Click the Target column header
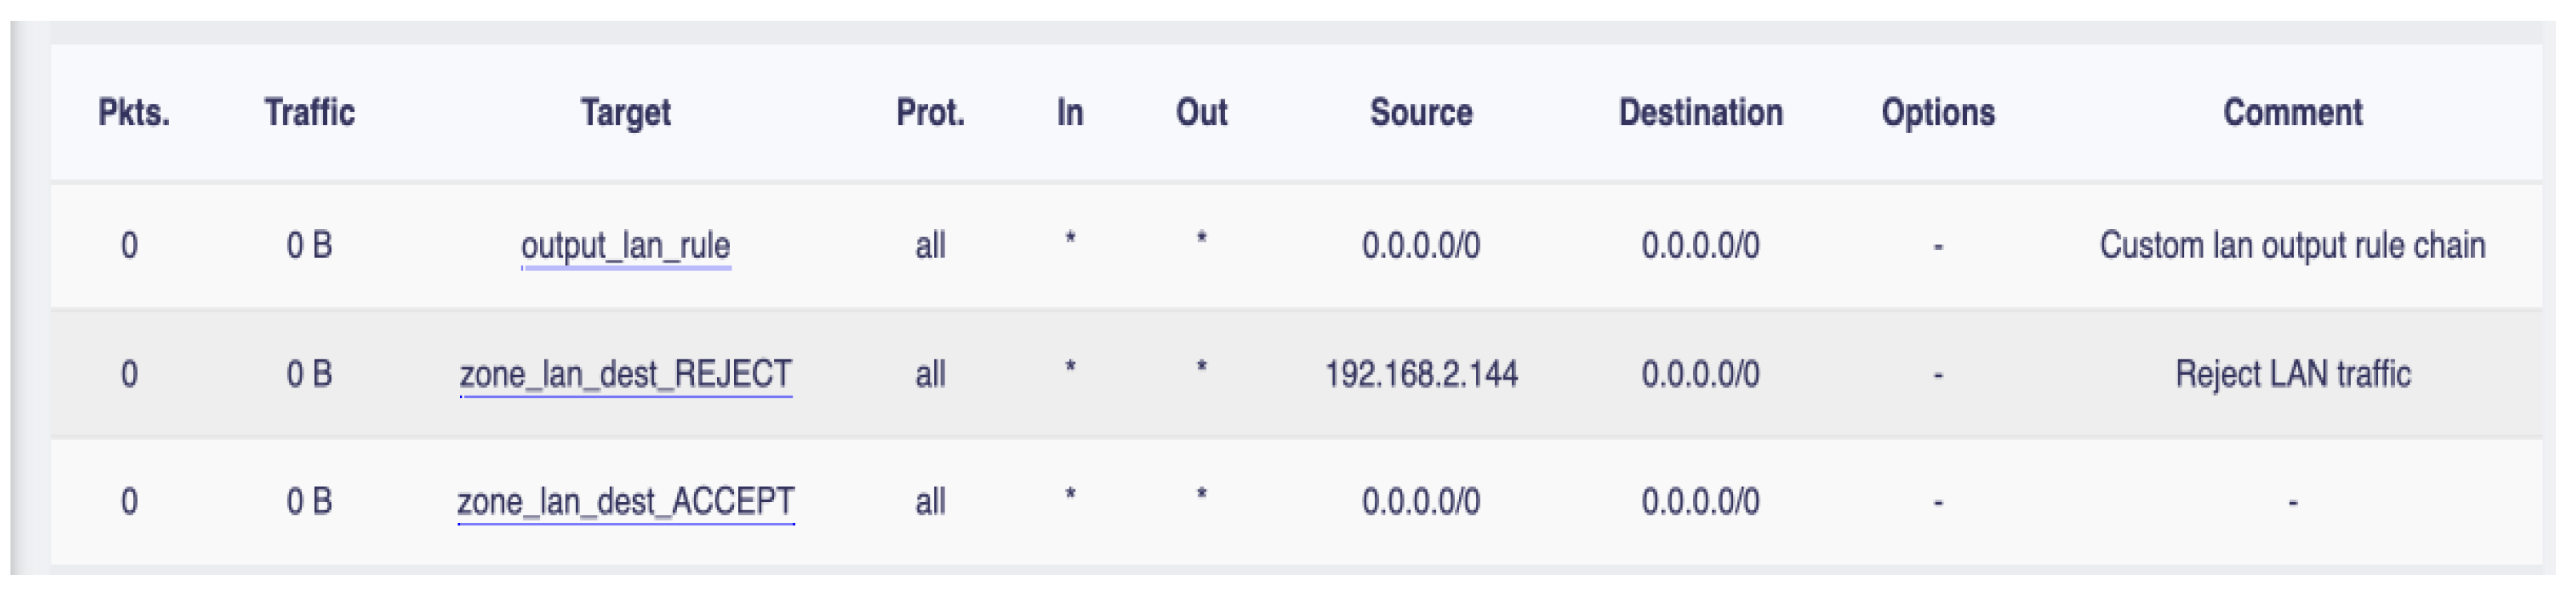Image resolution: width=2576 pixels, height=591 pixels. point(625,112)
